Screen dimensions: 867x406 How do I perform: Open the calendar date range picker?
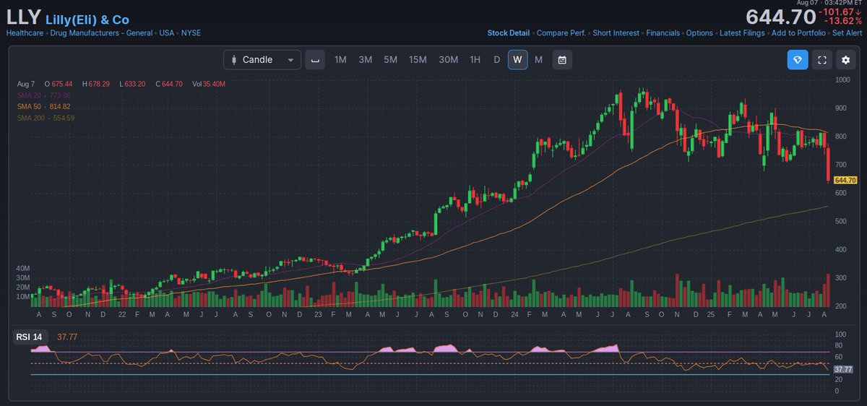point(563,60)
